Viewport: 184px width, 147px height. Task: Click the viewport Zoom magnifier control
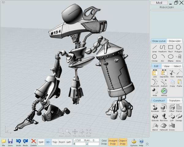click(x=68, y=133)
